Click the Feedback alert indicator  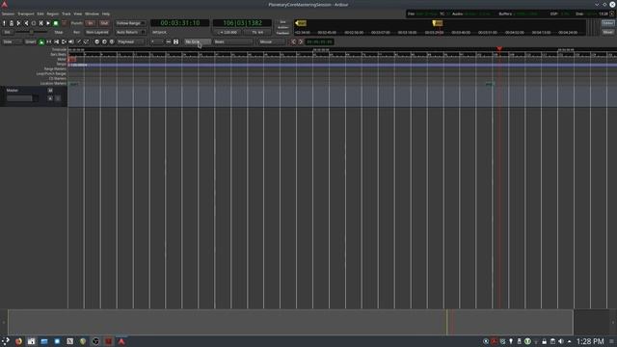[x=282, y=33]
